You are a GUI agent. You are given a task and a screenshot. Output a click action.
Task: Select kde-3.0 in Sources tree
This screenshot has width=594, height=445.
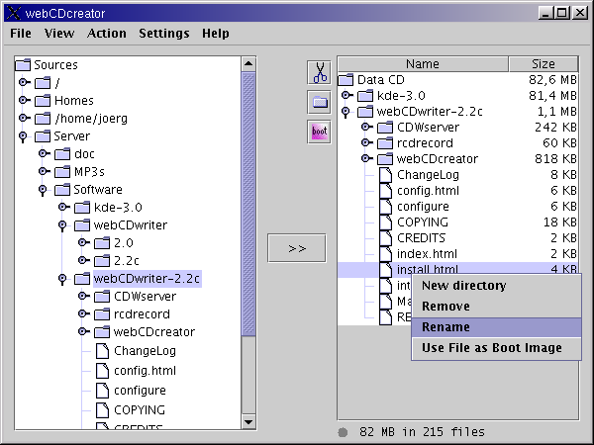pos(118,208)
